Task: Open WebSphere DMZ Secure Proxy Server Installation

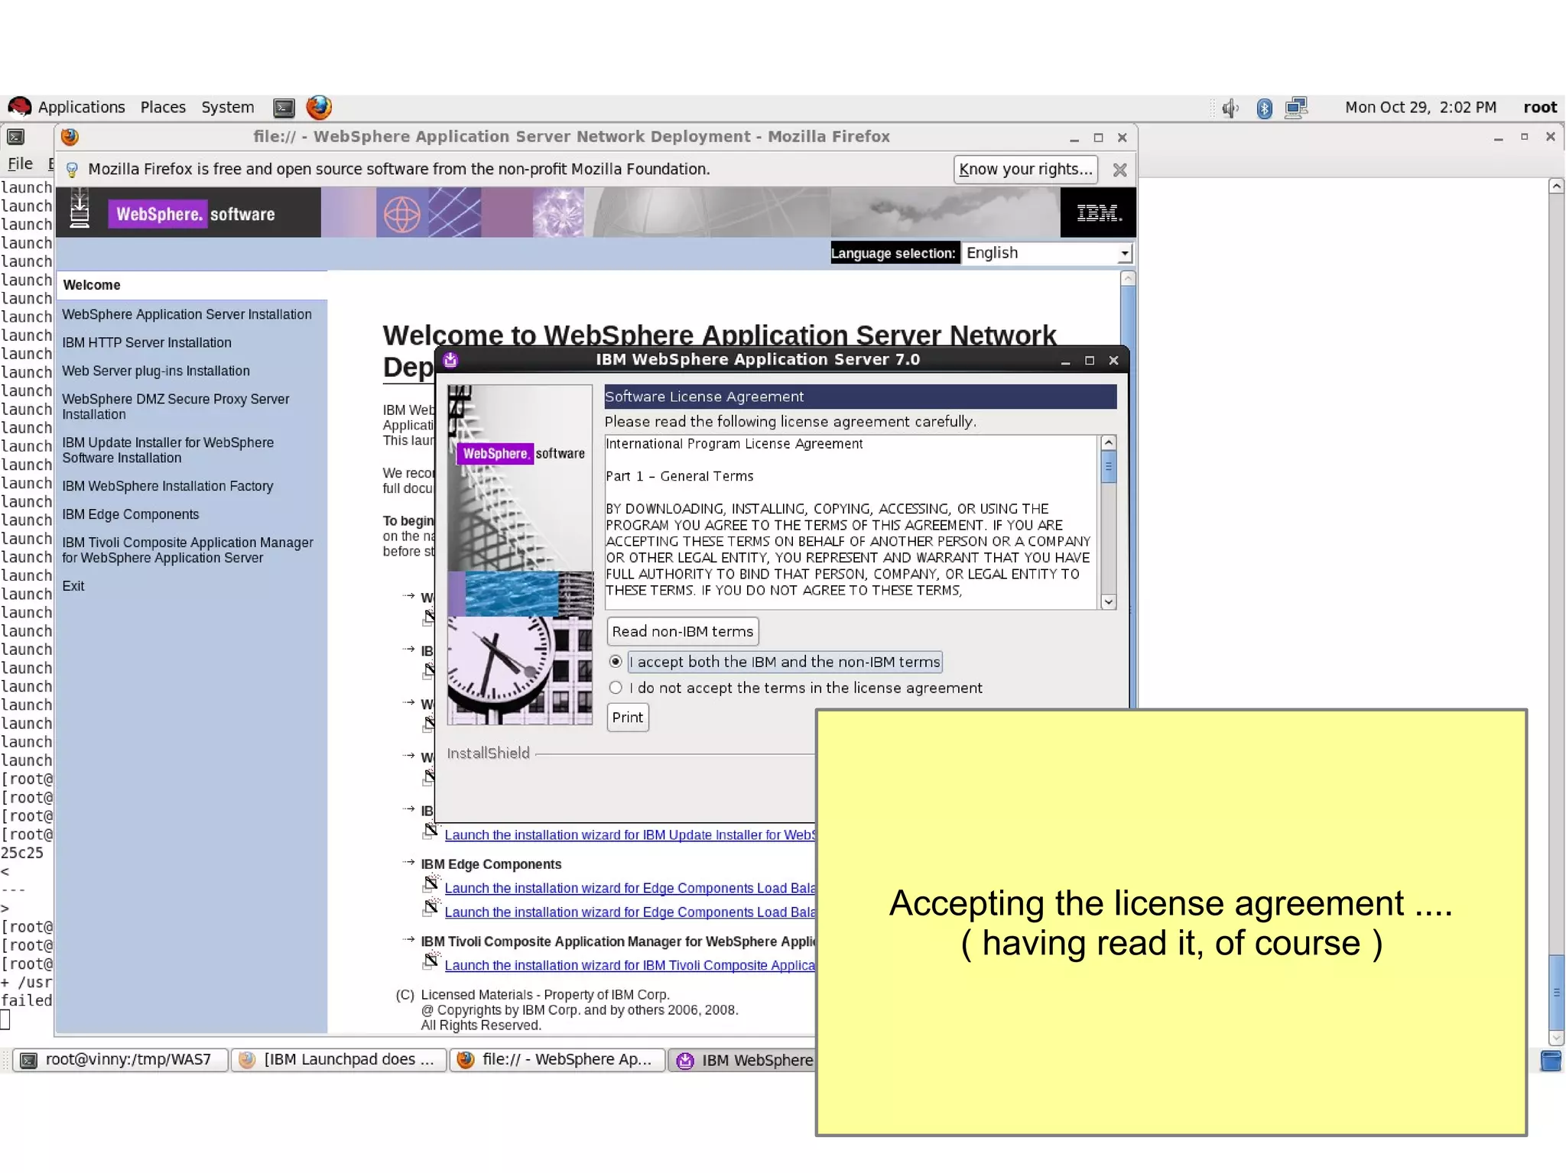Action: (175, 407)
